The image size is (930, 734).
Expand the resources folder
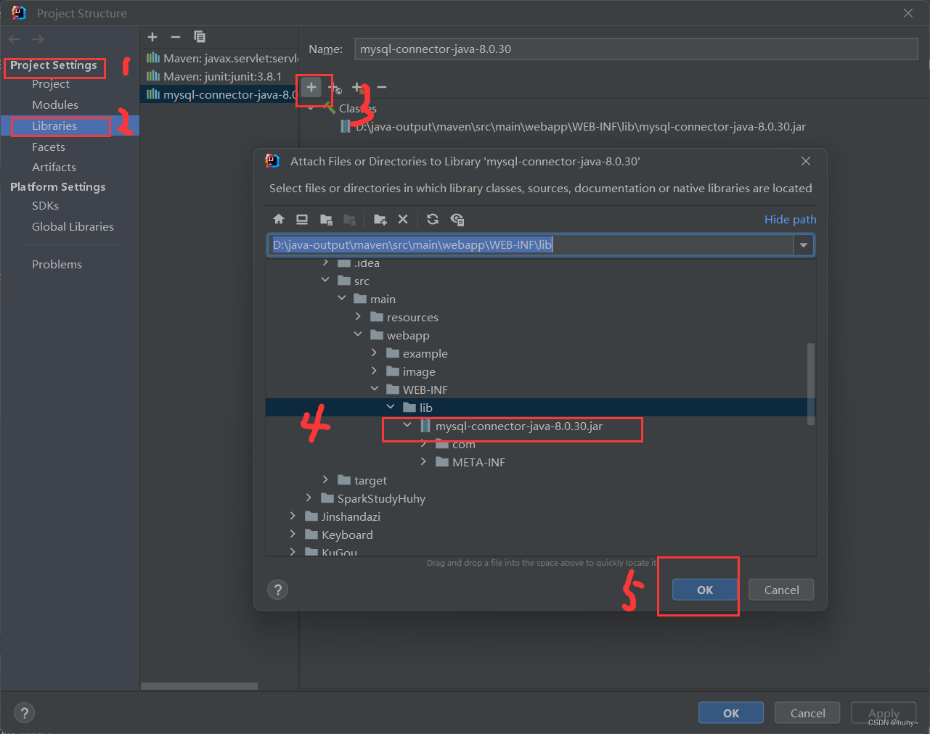358,316
